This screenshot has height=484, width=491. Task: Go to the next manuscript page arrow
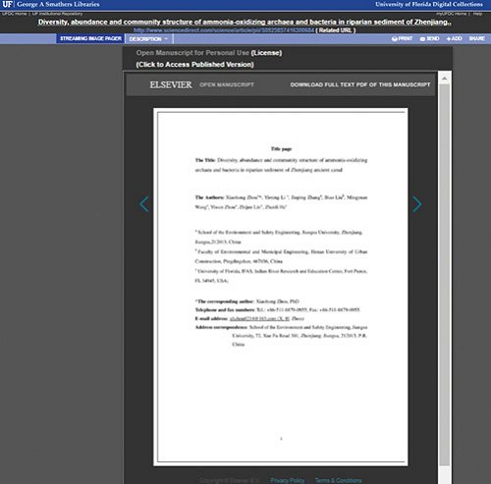click(x=416, y=204)
